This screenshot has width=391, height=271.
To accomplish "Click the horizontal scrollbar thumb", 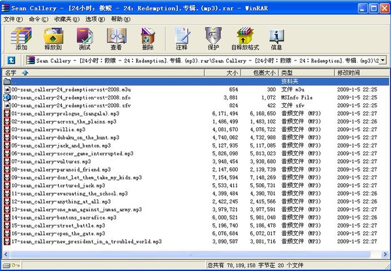I will click(190, 254).
